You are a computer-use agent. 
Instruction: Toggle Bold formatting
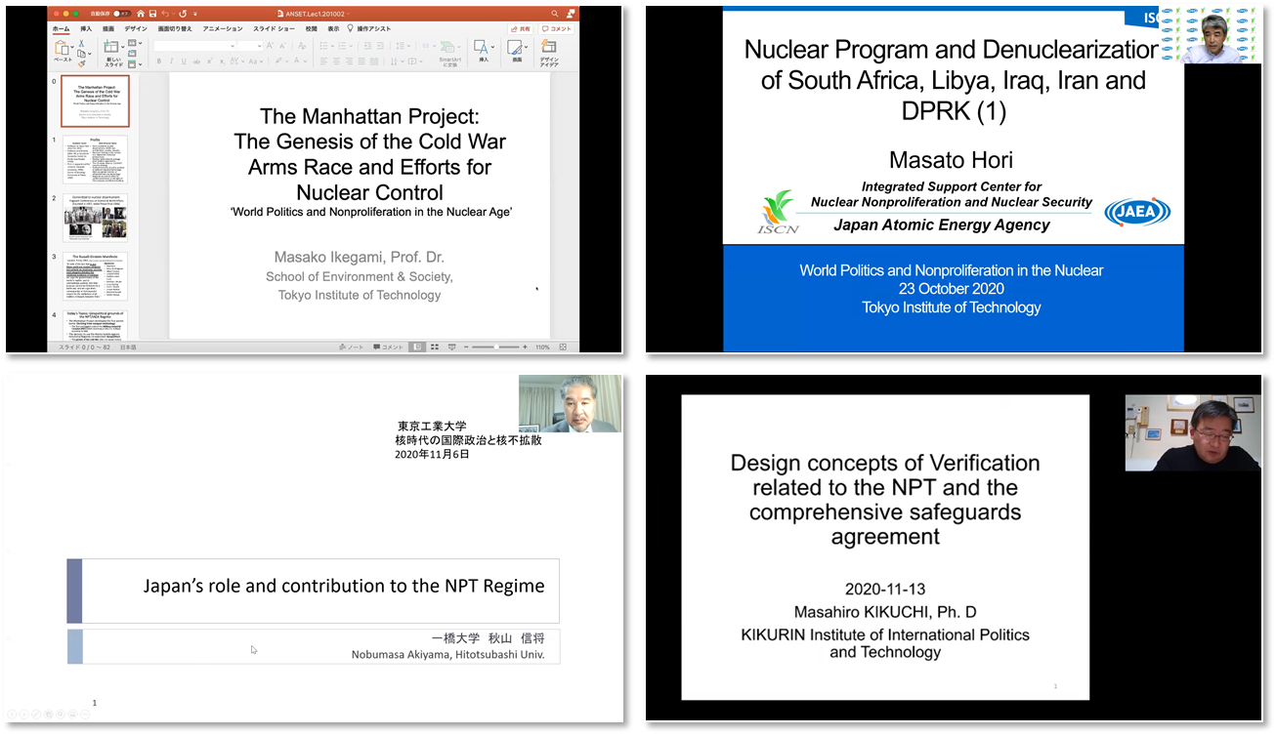click(159, 61)
